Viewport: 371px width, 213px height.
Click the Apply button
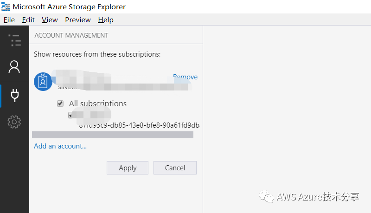(128, 168)
